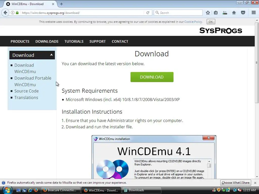The height and width of the screenshot is (194, 259).
Task: Click the Download sidebar header
Action: 32,55
